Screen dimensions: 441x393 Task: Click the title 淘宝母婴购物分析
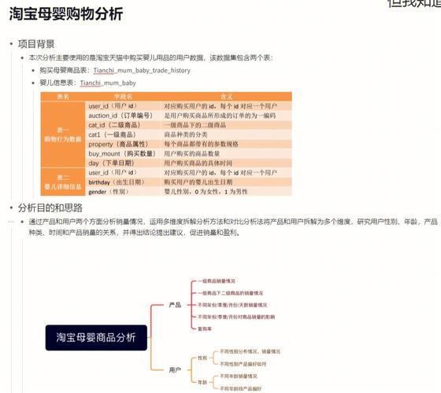pyautogui.click(x=66, y=14)
